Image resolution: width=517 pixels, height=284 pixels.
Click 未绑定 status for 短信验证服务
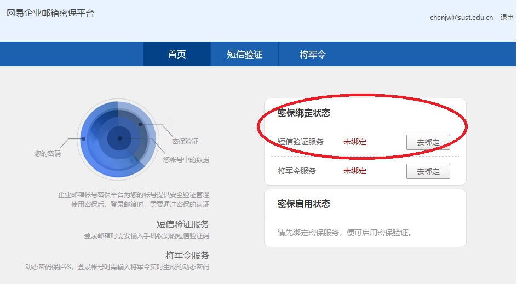click(355, 142)
